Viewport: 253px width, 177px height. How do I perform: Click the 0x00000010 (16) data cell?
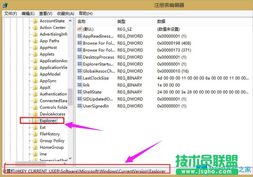pos(173,71)
